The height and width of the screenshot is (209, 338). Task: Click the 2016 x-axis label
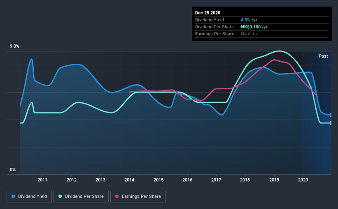coord(187,180)
